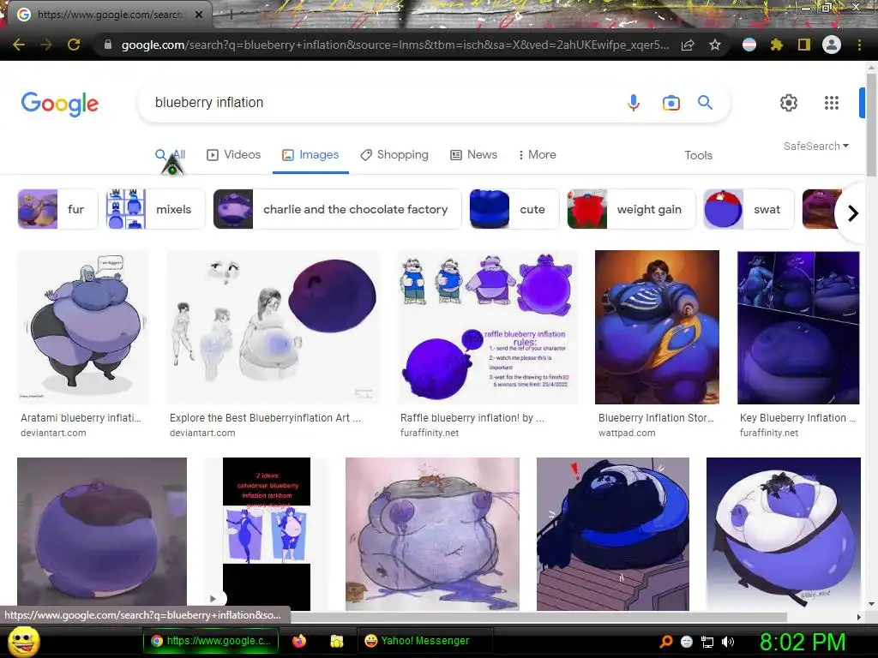Select the 'fur' filter chip
Screen dimensions: 878x658
click(x=57, y=209)
